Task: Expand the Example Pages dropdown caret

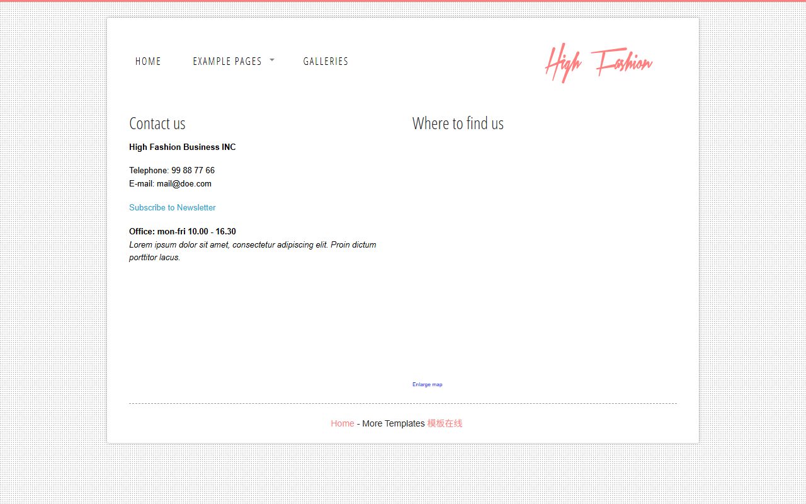Action: click(272, 60)
